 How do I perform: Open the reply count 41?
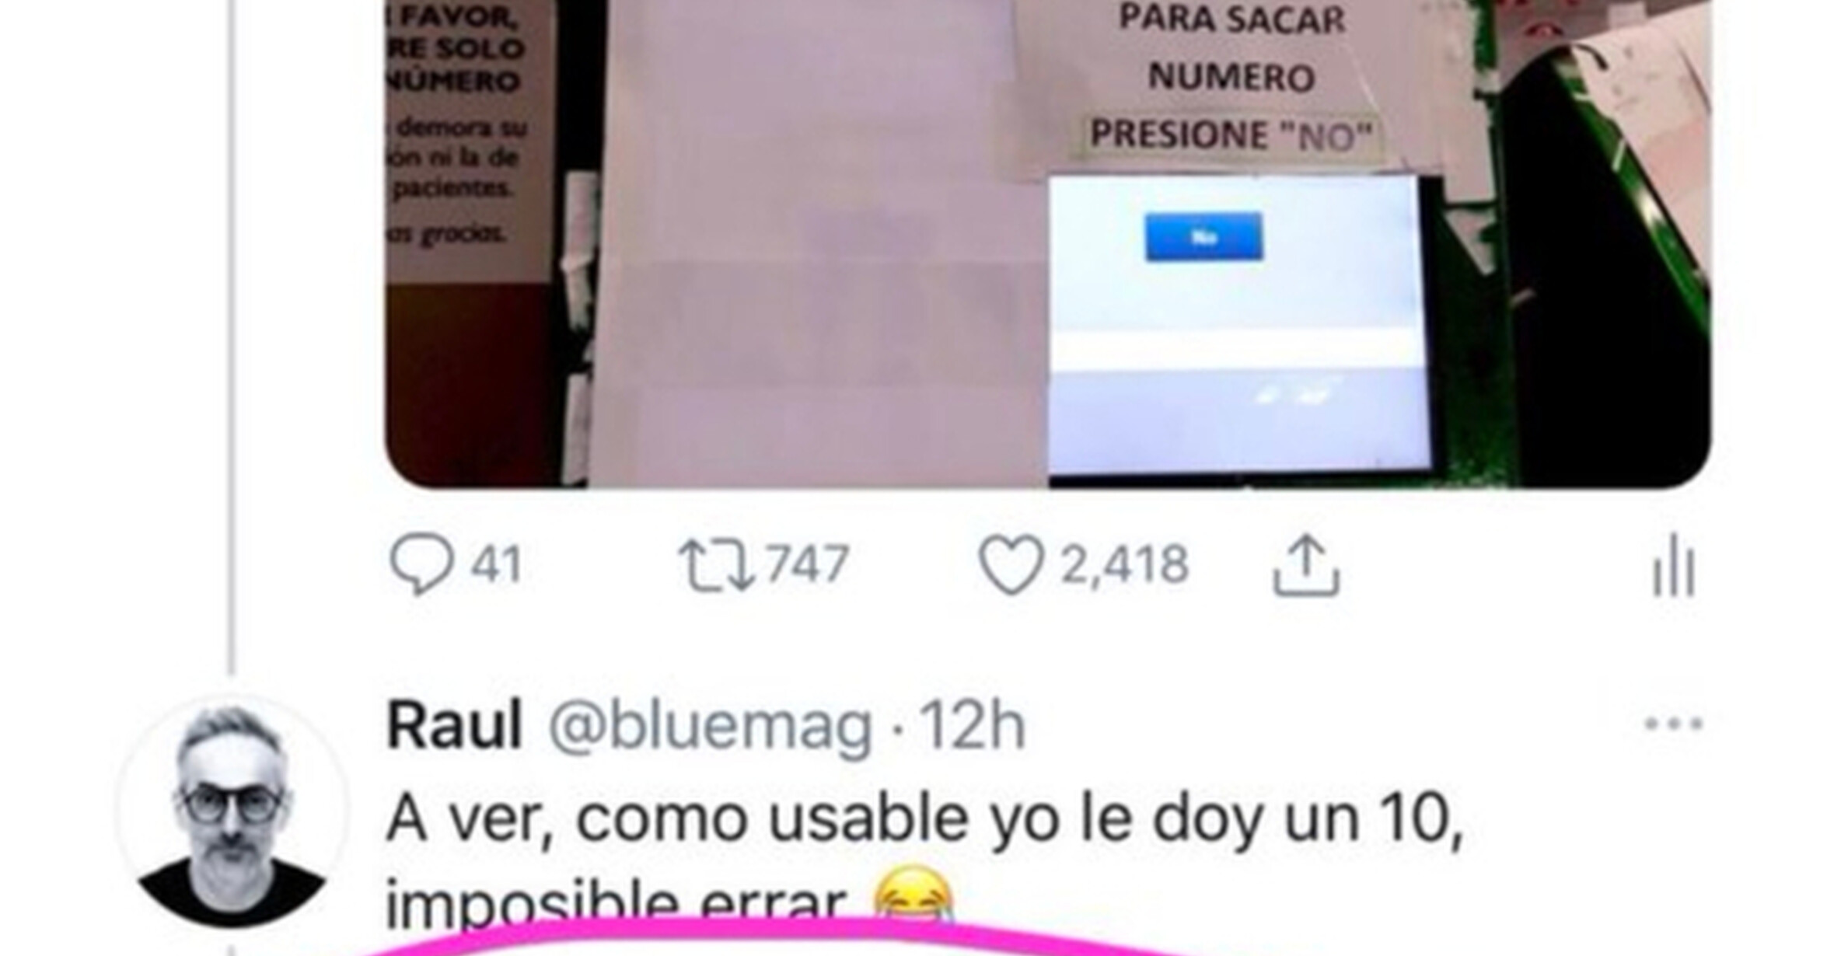tap(497, 565)
